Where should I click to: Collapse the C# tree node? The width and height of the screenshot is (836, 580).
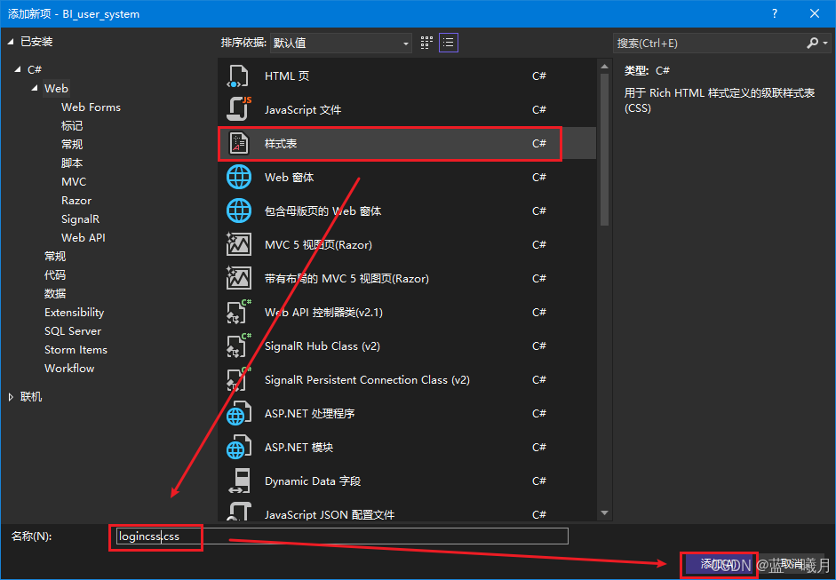(18, 69)
